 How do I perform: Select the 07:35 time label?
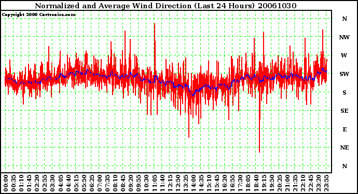(107, 183)
